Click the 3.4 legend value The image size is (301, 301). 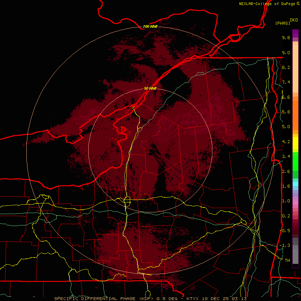pyautogui.click(x=286, y=156)
